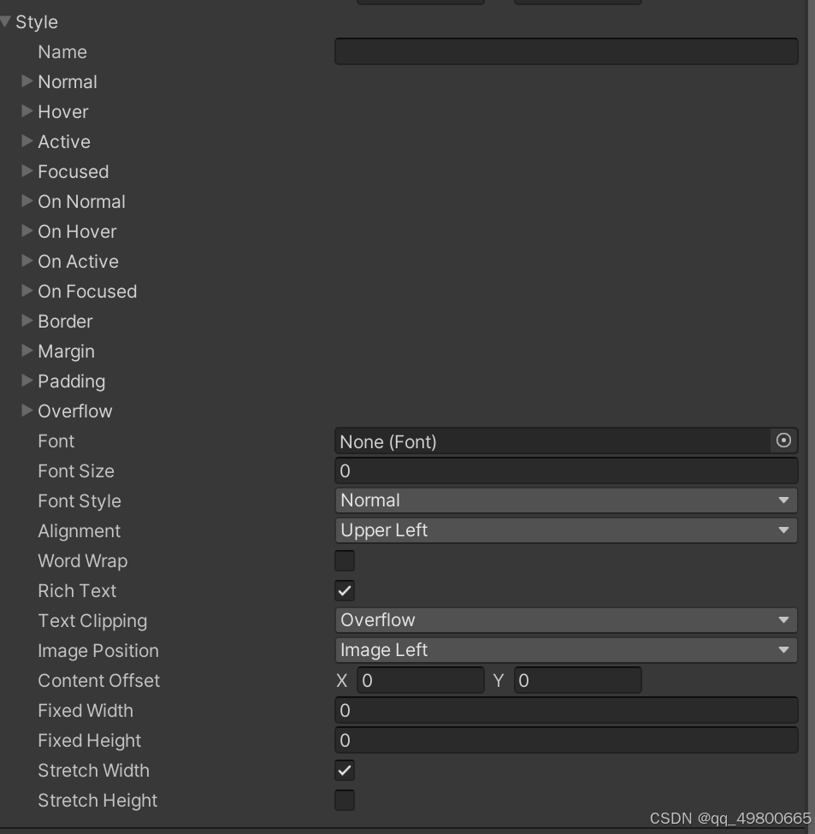Viewport: 815px width, 834px height.
Task: Enable the Stretch Height checkbox
Action: (344, 800)
